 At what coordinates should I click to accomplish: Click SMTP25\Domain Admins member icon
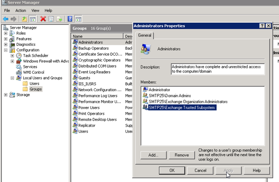pyautogui.click(x=145, y=96)
